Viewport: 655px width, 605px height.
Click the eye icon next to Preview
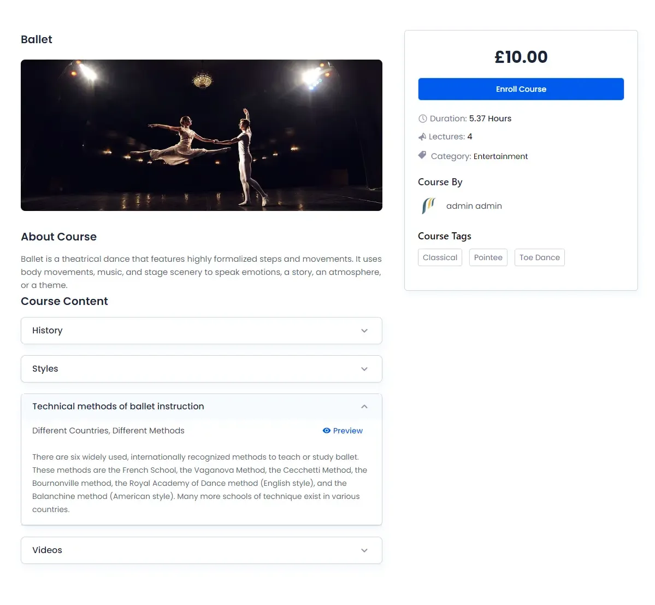327,431
